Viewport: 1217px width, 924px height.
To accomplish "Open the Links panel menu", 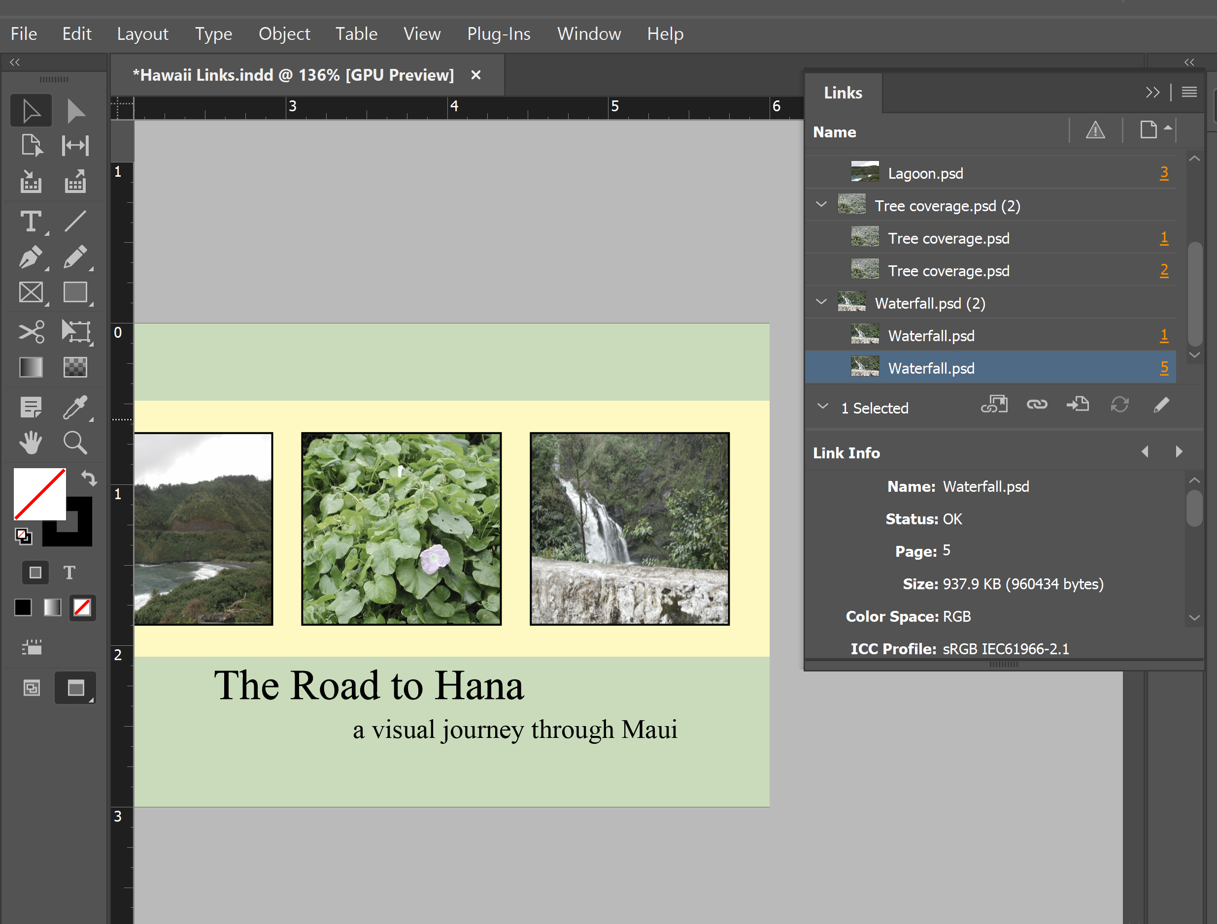I will 1189,92.
